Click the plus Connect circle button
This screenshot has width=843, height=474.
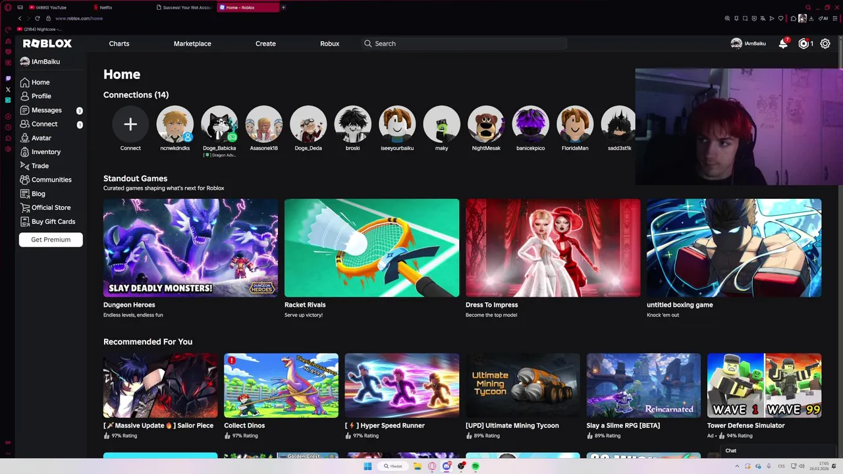point(130,124)
